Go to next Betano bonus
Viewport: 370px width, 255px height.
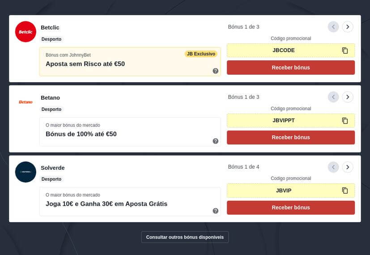coord(348,97)
